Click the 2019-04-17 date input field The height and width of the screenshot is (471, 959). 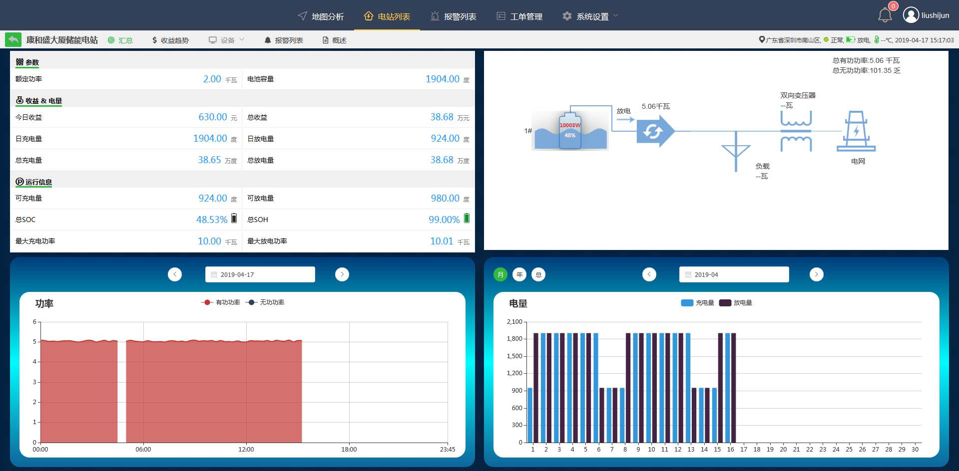pos(260,274)
